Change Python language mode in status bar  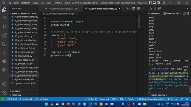point(131,99)
